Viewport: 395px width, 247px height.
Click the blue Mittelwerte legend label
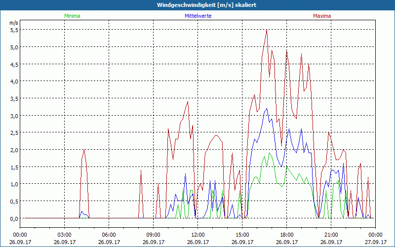pos(198,16)
